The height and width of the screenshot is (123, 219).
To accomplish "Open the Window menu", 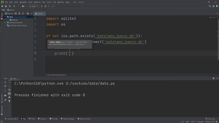I will pos(61,2).
